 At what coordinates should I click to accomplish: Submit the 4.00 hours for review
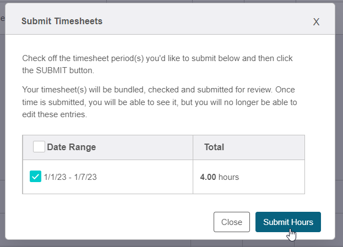point(288,222)
